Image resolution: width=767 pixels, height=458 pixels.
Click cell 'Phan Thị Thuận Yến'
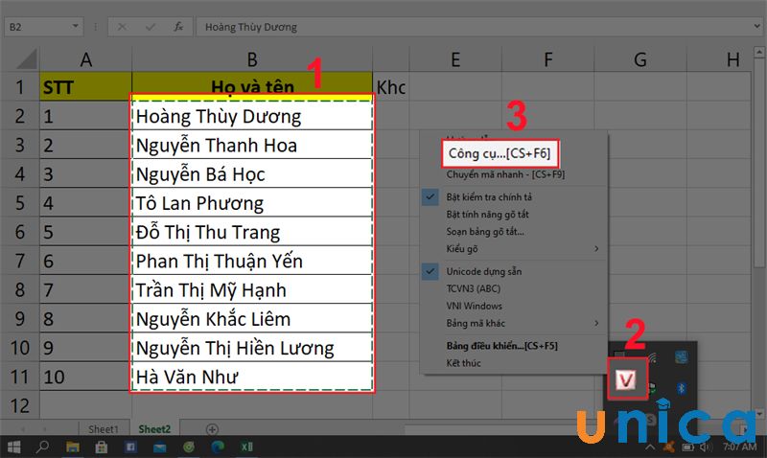pos(252,261)
